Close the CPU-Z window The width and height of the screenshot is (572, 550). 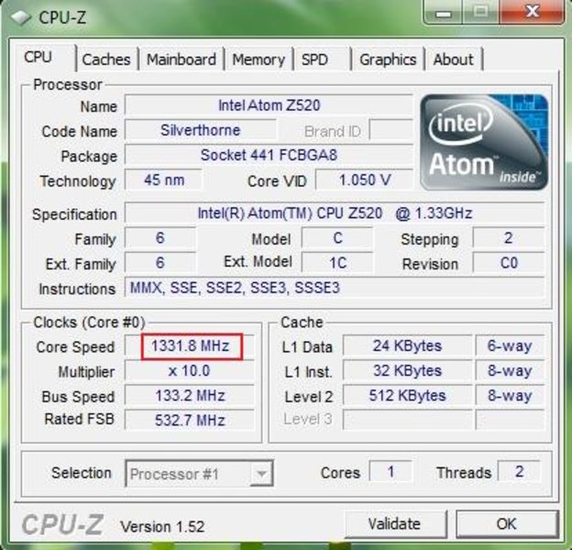[532, 12]
